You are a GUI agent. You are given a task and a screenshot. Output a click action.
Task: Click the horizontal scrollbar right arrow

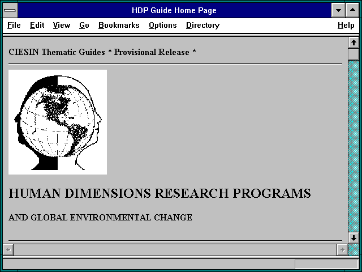pos(342,250)
